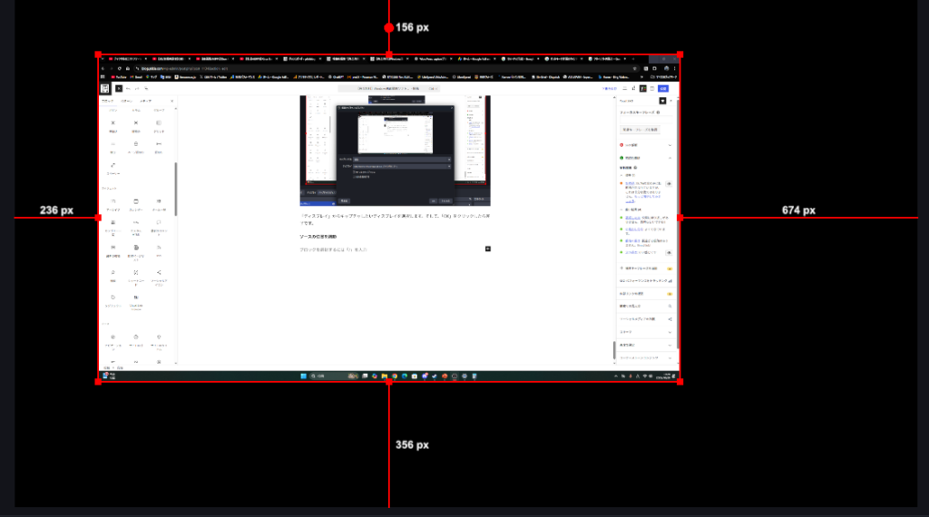Insert the RSS widget block
The width and height of the screenshot is (929, 517).
[x=159, y=250]
